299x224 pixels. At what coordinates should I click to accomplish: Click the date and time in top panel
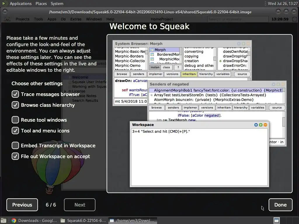click(283, 3)
